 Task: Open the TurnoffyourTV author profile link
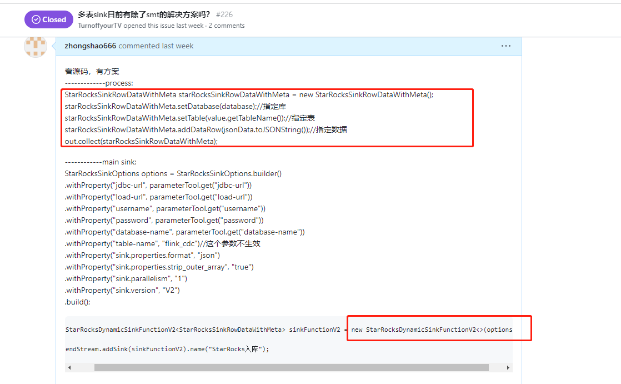pyautogui.click(x=100, y=26)
